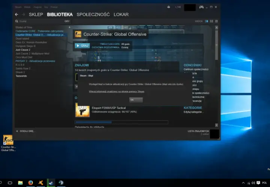This screenshot has width=270, height=187.
Task: Open the Steam menu
Action: coord(18,7)
